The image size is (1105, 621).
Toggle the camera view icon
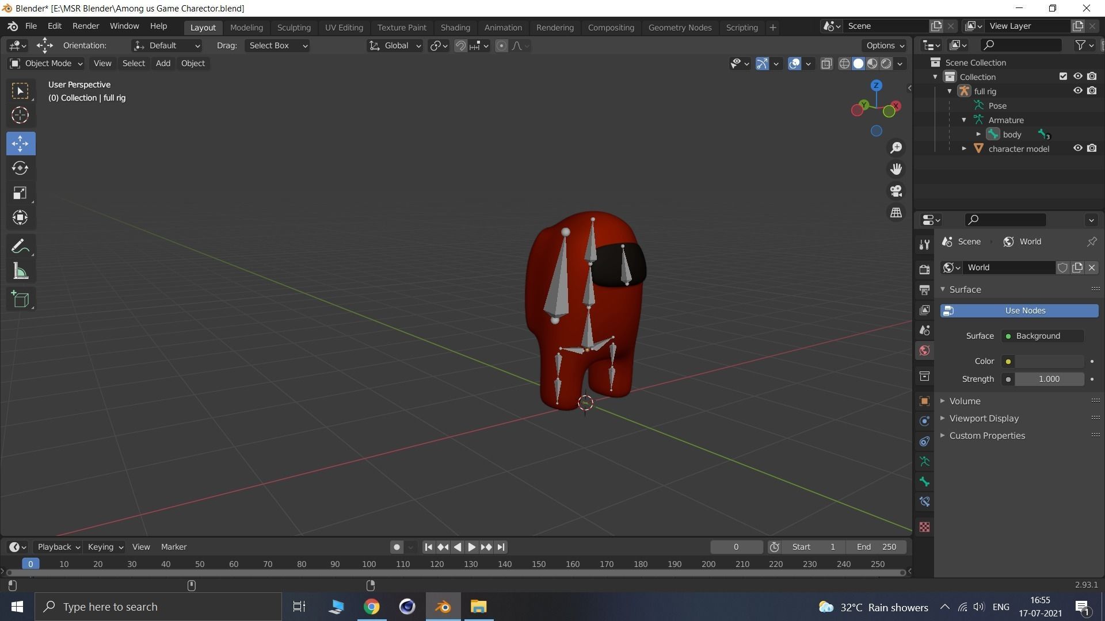coord(896,191)
